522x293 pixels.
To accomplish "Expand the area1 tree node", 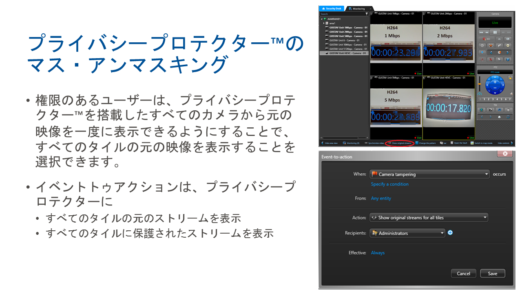I will (324, 23).
